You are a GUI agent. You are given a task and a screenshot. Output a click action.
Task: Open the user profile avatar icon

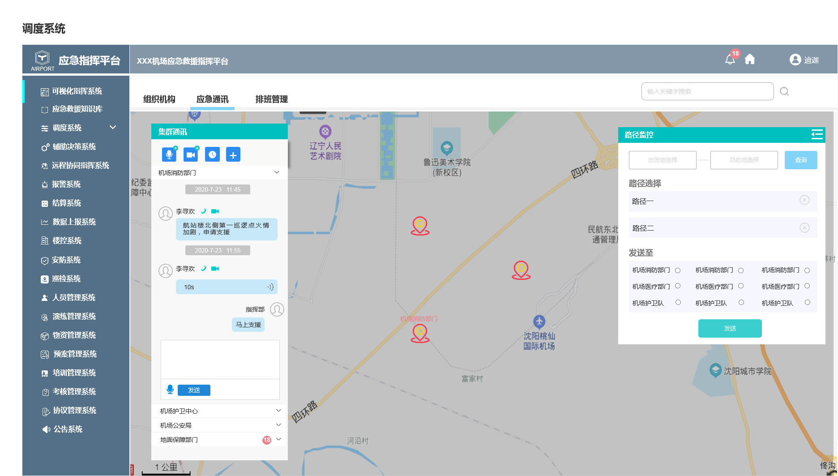[x=795, y=60]
